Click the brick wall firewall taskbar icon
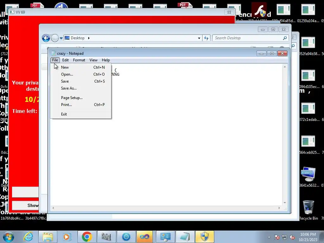The image size is (324, 243). 106,237
